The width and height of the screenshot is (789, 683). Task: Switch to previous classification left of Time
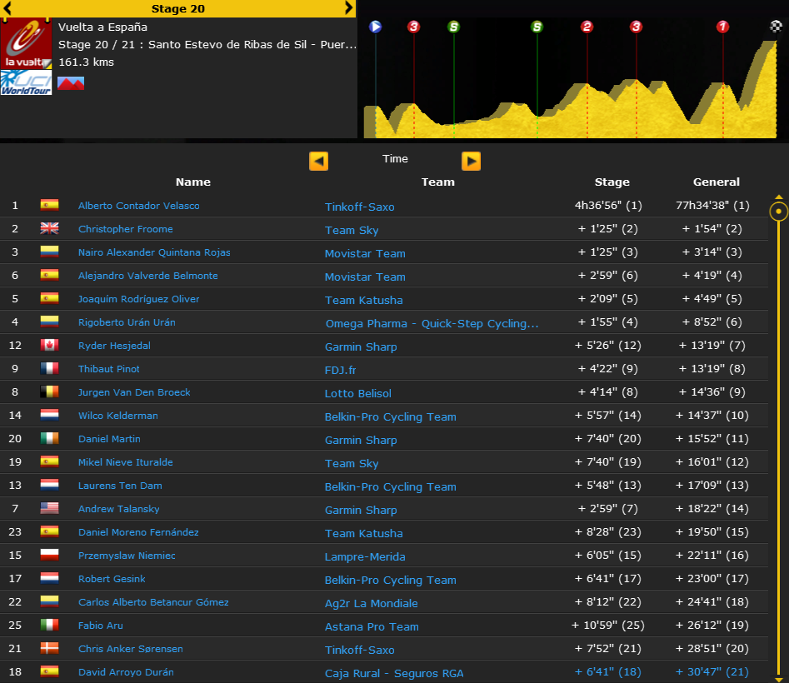click(318, 161)
